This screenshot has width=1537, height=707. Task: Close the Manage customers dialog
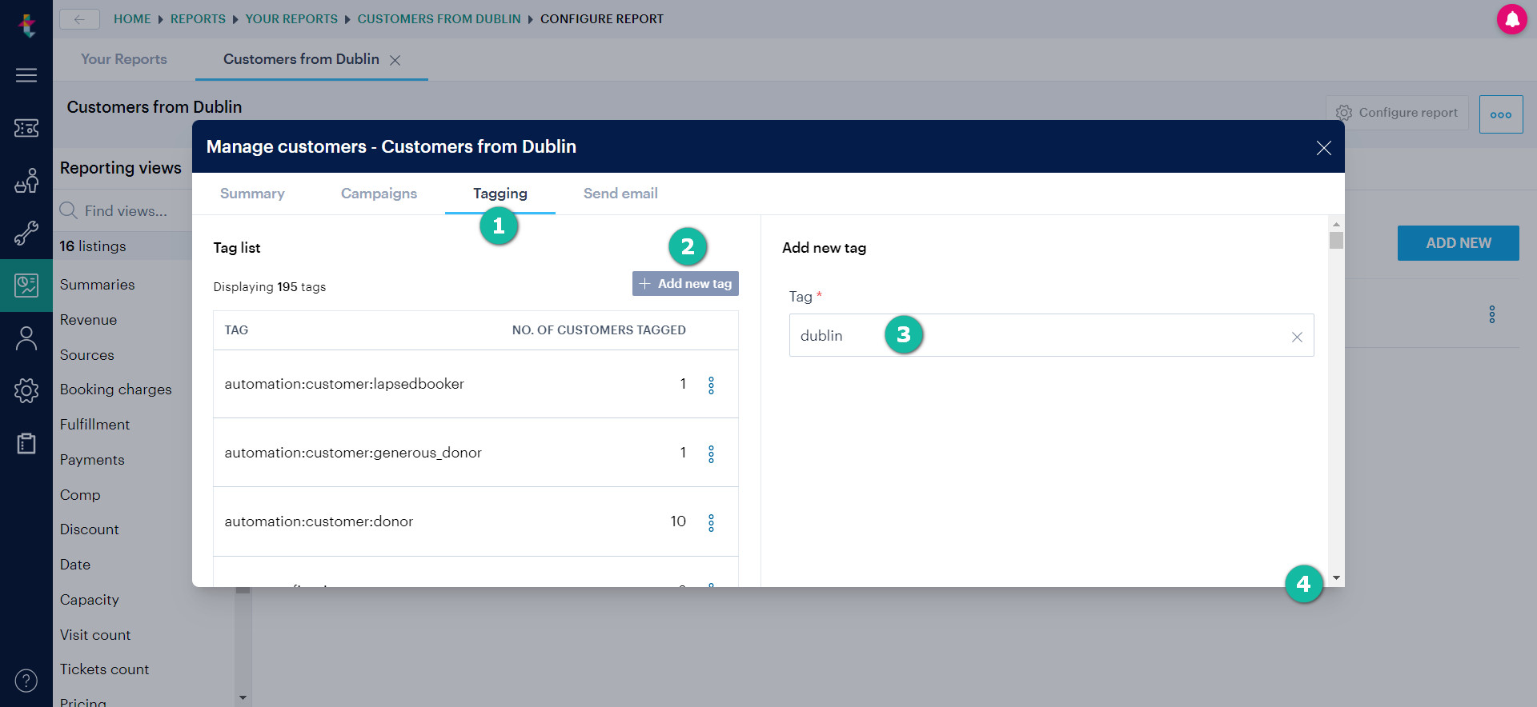click(x=1324, y=148)
